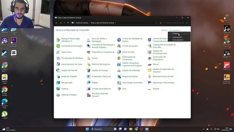Open Ferramentas do Windows
The width and height of the screenshot is (234, 132).
[x=70, y=58]
